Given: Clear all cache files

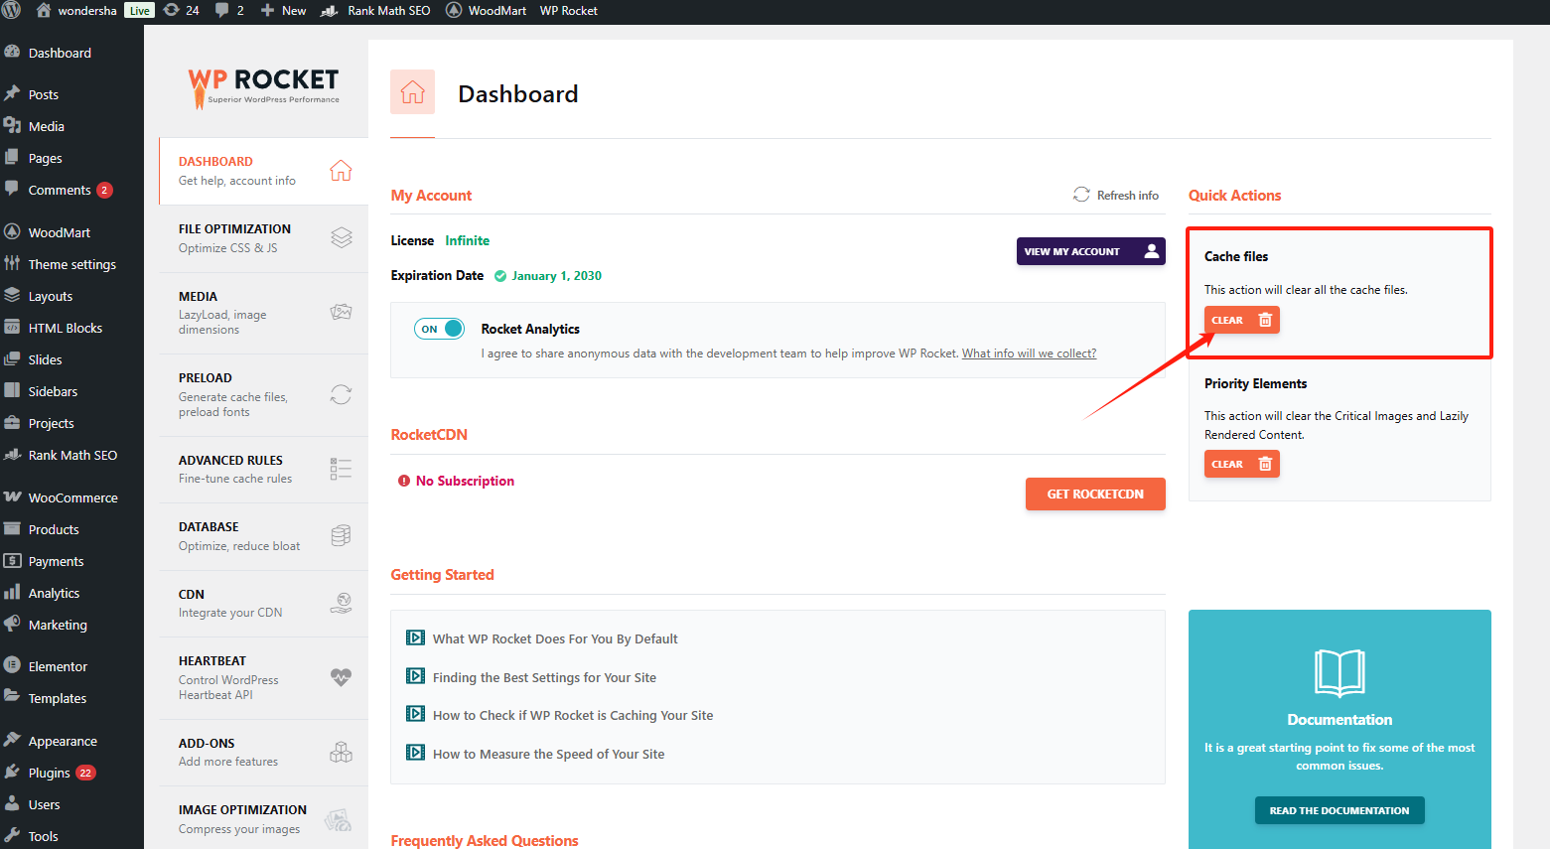Looking at the screenshot, I should coord(1241,320).
